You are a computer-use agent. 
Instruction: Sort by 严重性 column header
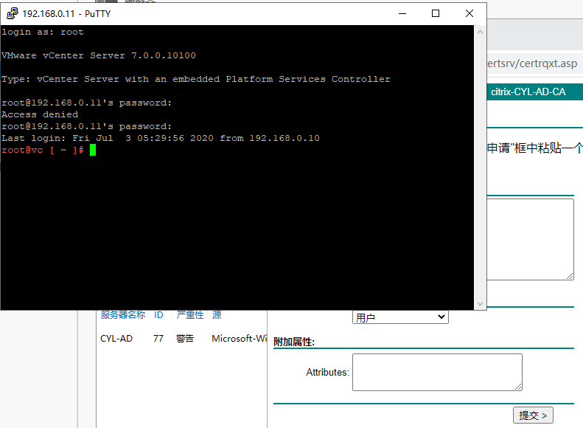(189, 315)
